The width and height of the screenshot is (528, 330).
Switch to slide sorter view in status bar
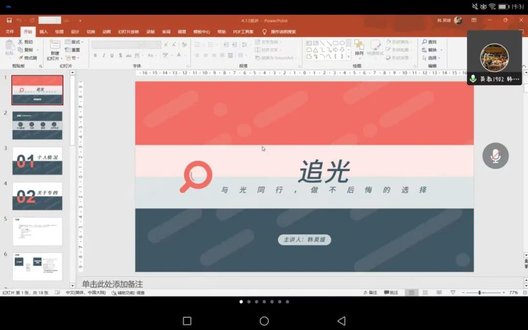(425, 292)
